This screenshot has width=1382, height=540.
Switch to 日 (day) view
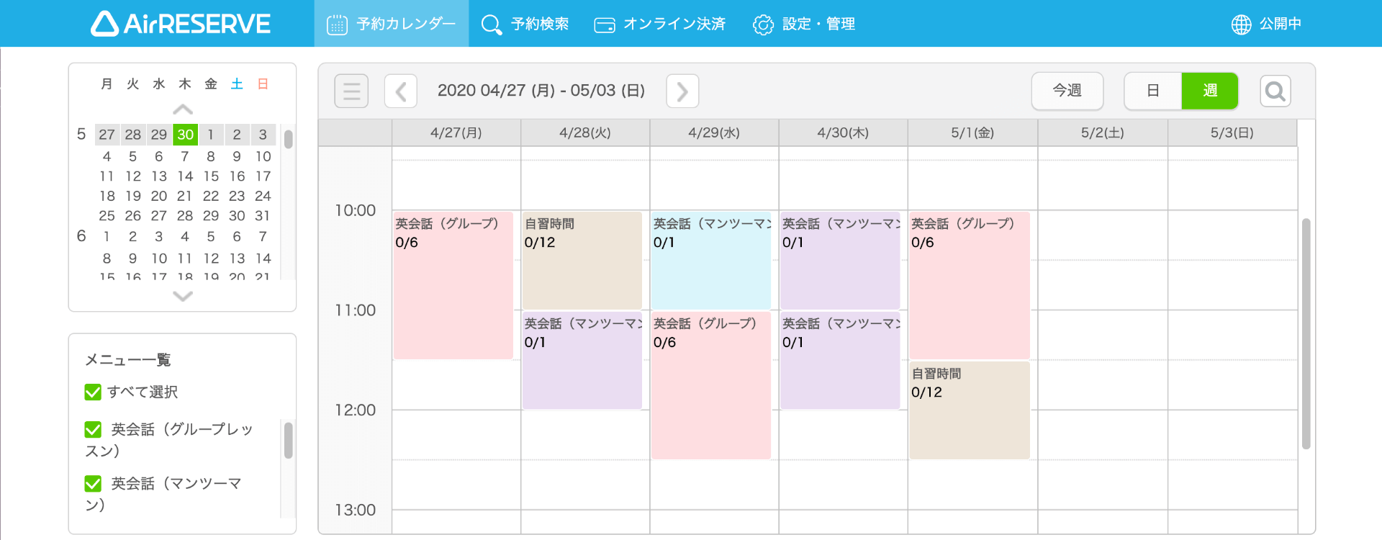click(x=1152, y=91)
